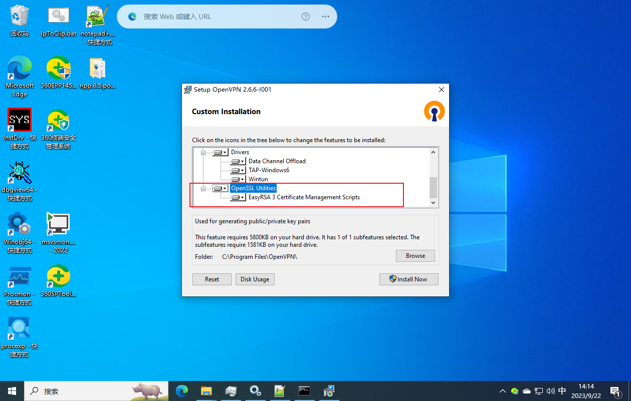Screen dimensions: 631x401
Task: Switch to the OpenVPN installer taskbar icon
Action: (329, 391)
